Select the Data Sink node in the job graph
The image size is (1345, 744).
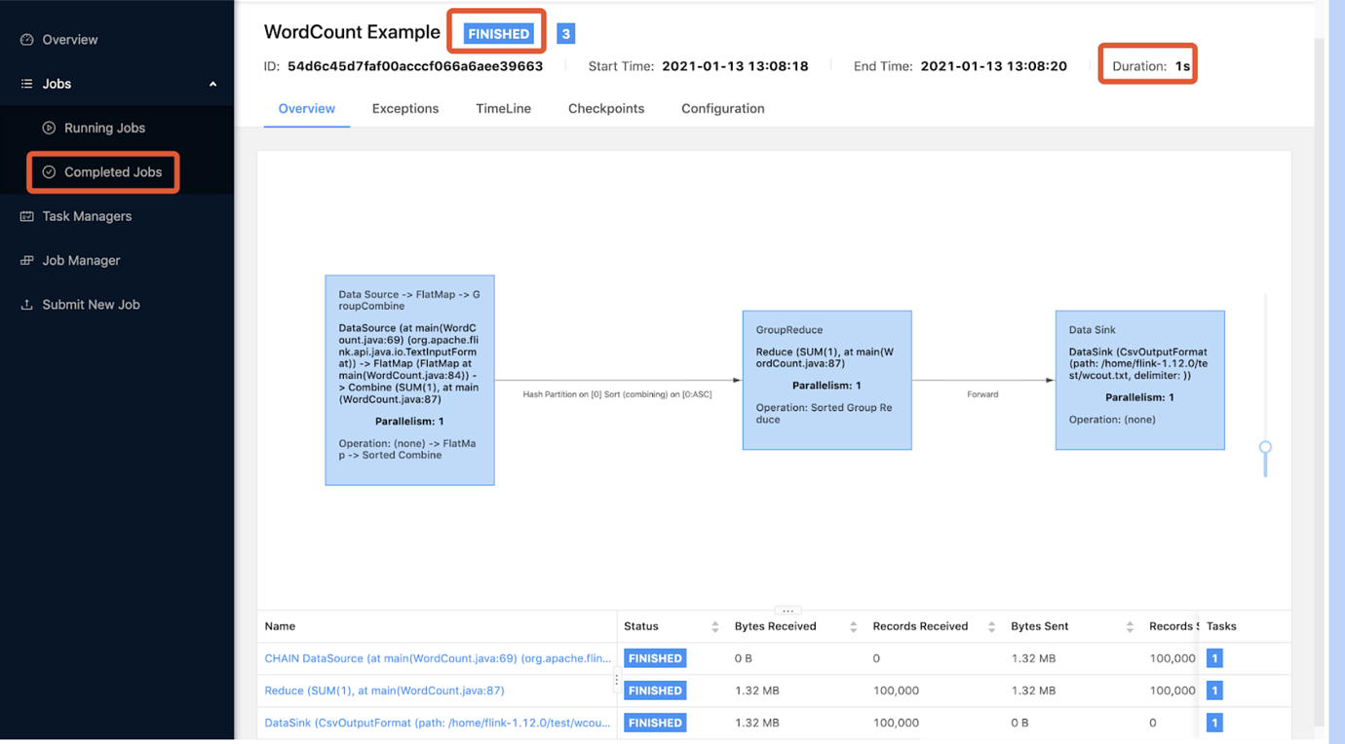click(1139, 378)
